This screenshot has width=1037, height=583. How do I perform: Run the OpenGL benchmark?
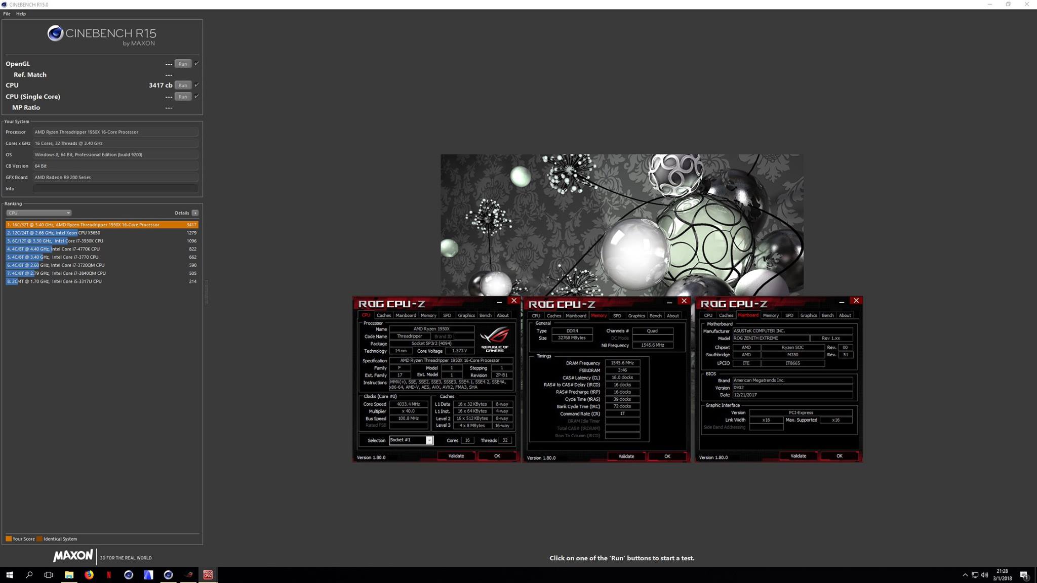[x=183, y=64]
